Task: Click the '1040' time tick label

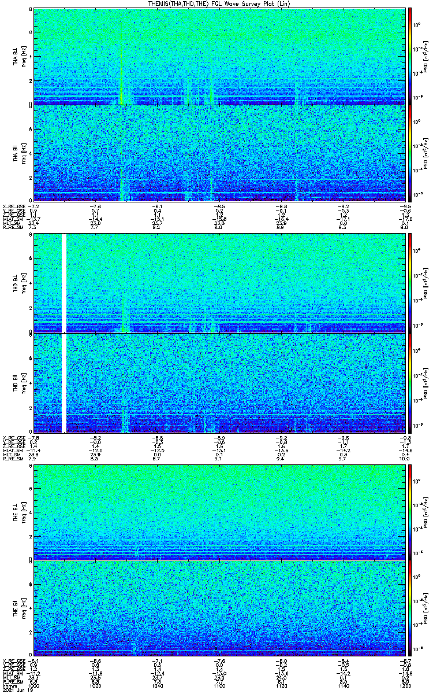Action: (x=157, y=686)
